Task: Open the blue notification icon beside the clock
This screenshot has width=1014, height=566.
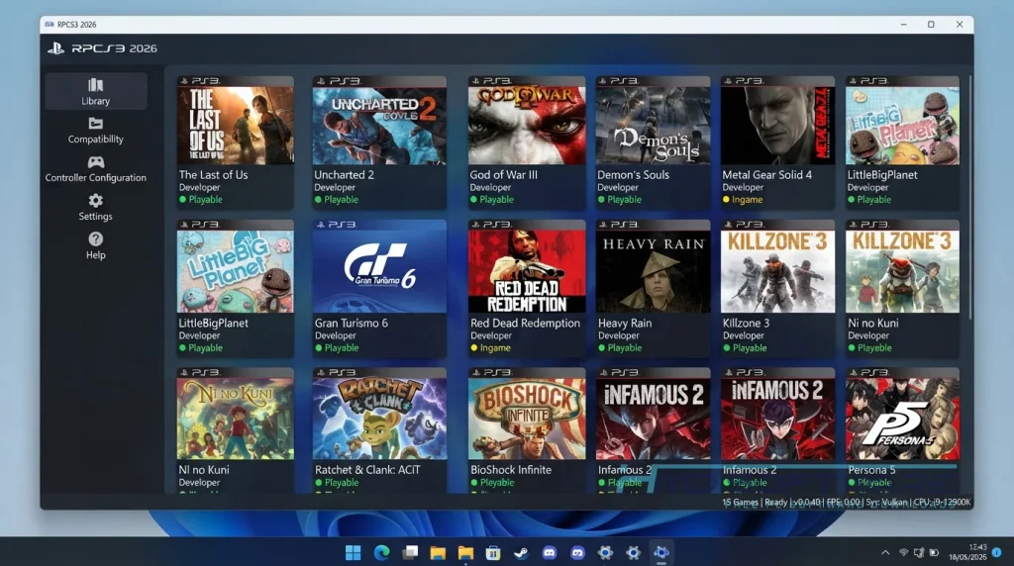Action: click(996, 552)
